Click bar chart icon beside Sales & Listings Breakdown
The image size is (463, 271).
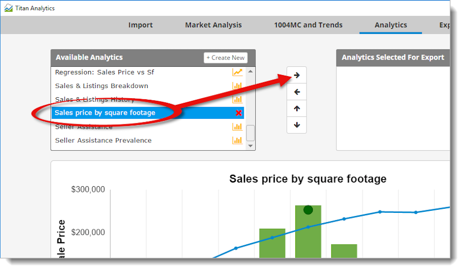(x=237, y=86)
